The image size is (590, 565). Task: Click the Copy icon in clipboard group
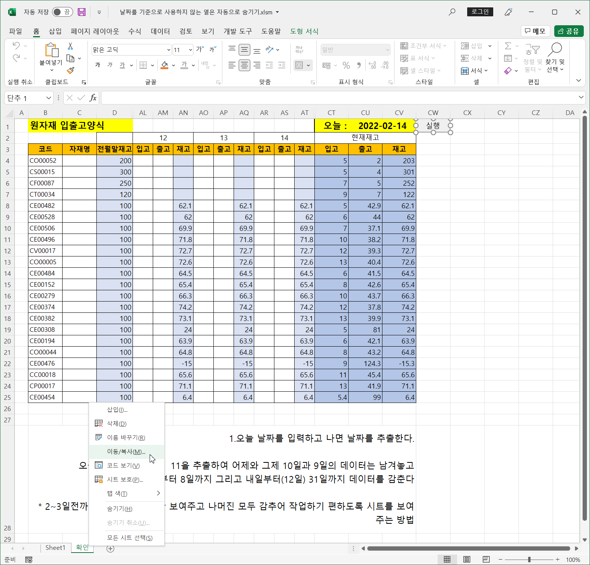click(x=70, y=58)
